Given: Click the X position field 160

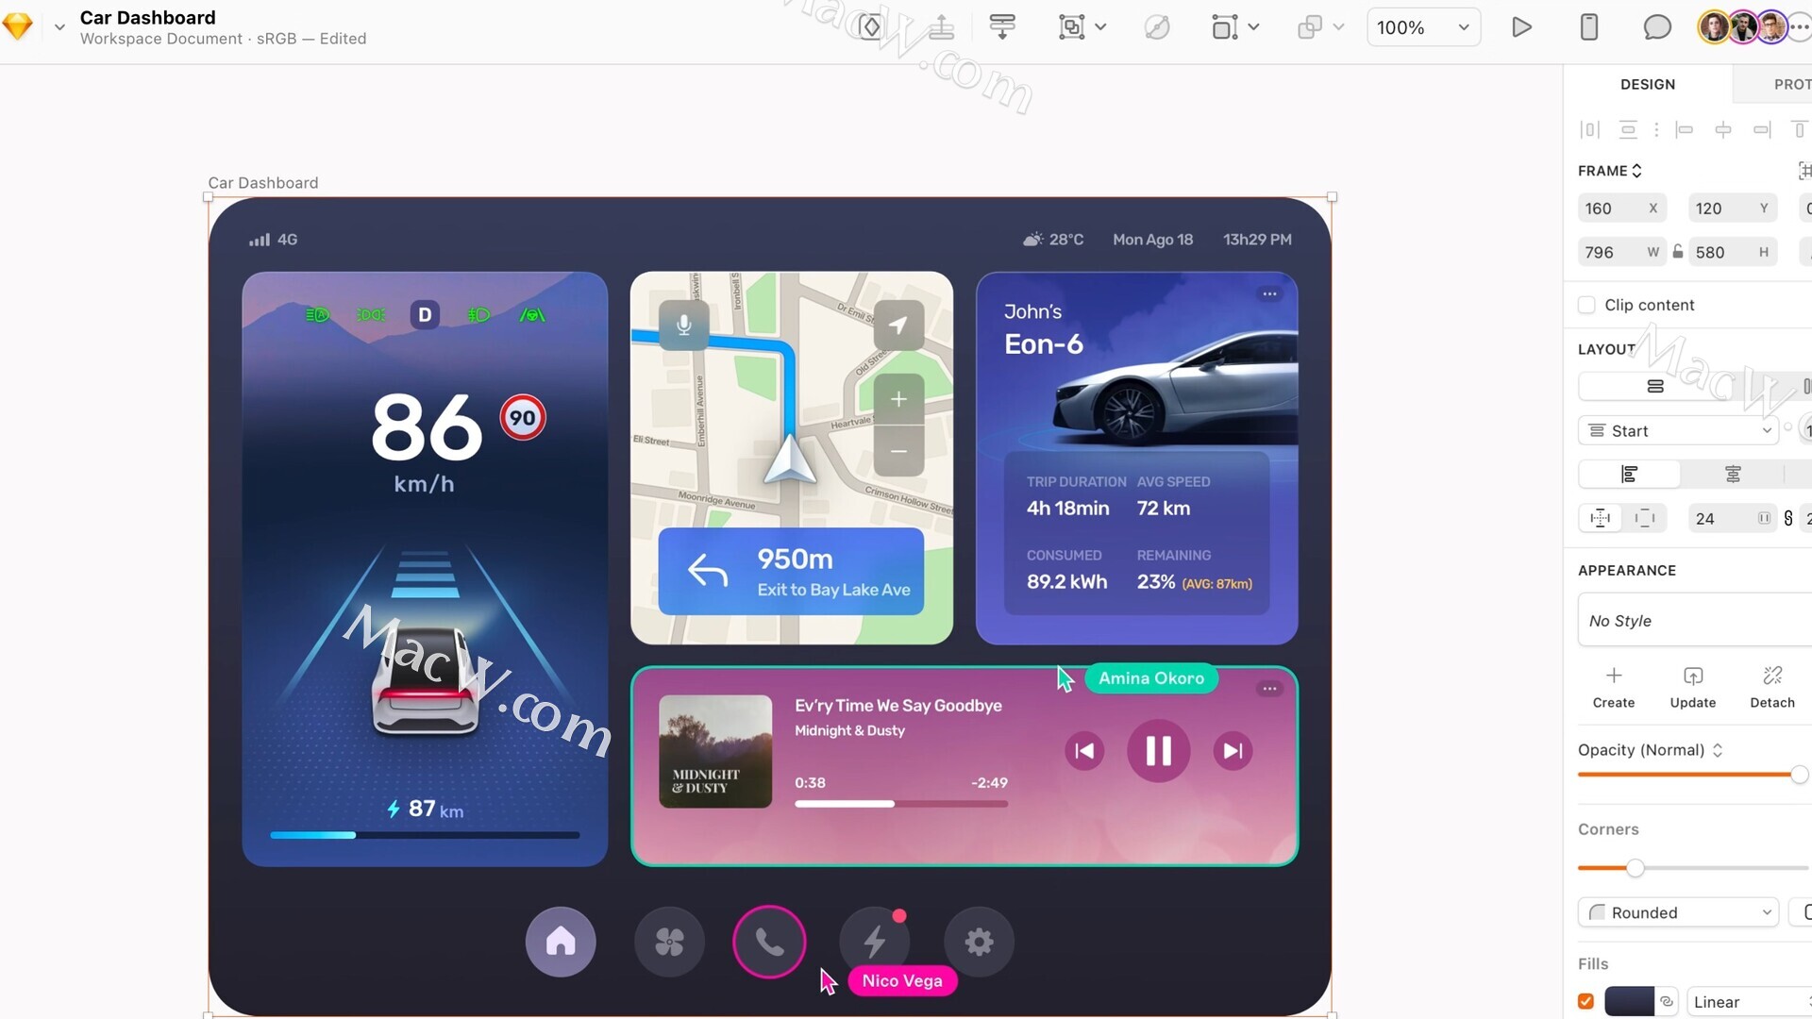Looking at the screenshot, I should pos(1622,209).
